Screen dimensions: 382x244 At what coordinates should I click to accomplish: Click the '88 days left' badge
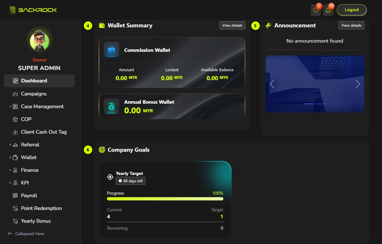[131, 181]
